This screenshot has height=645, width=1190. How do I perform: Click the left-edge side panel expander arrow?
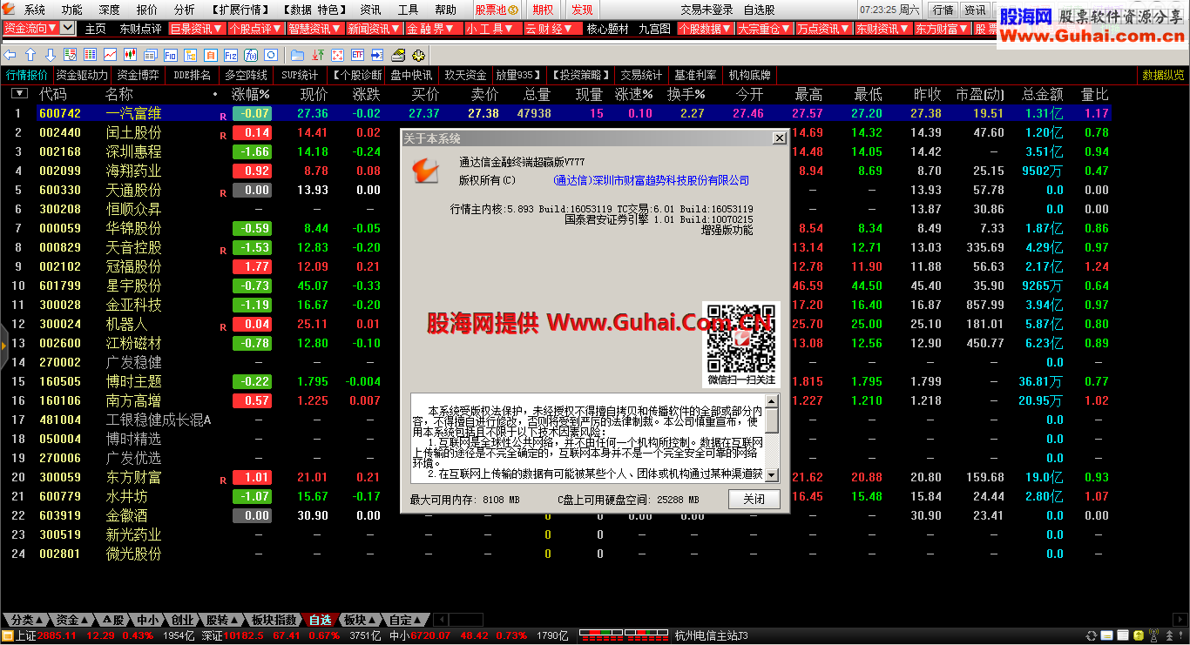click(3, 345)
